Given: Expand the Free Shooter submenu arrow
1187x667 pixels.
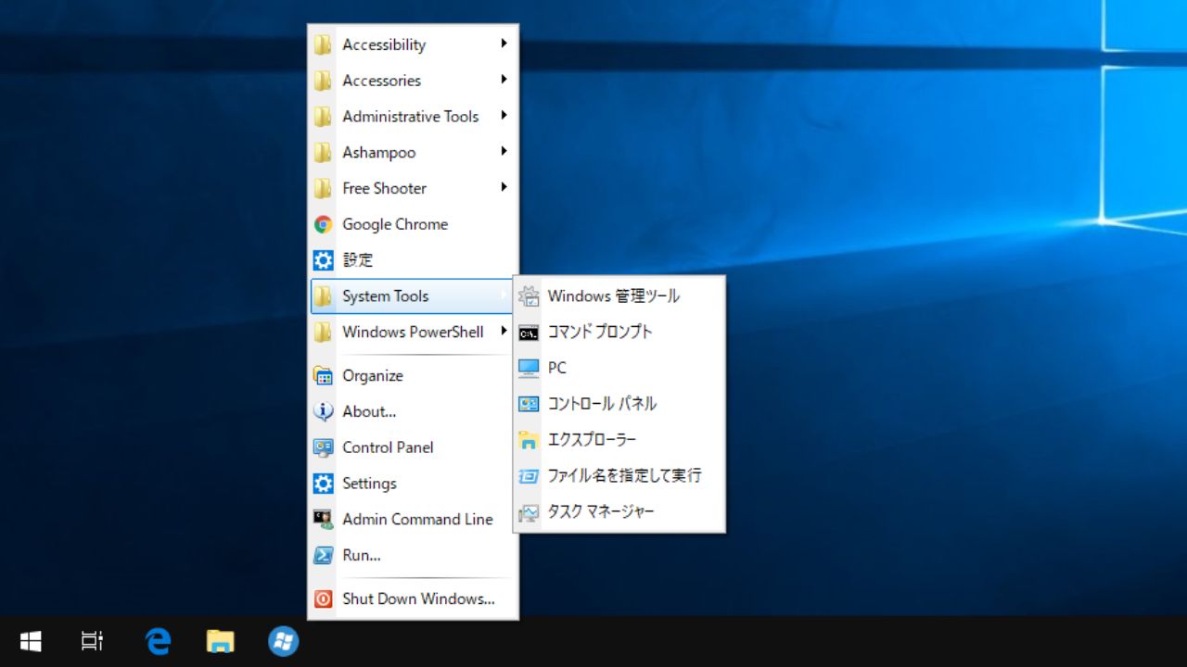Looking at the screenshot, I should tap(504, 187).
